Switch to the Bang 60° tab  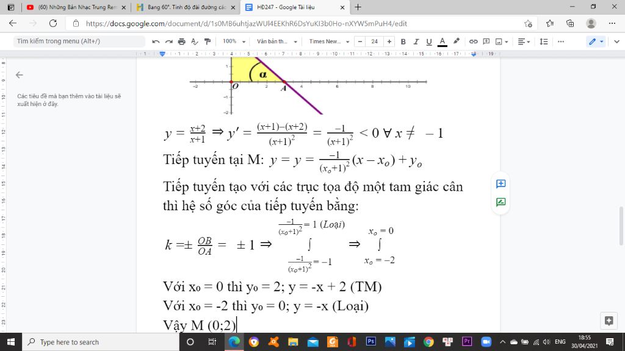point(186,7)
